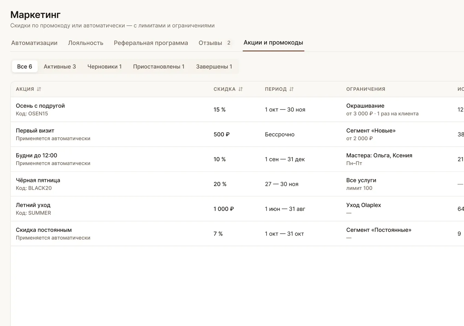Click the Бессрочно period cell
464x326 pixels.
(280, 134)
